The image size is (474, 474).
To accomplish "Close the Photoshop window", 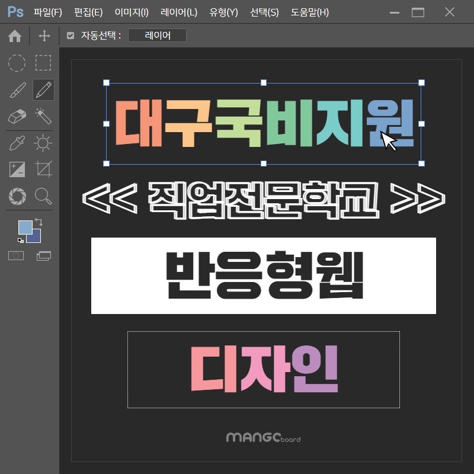I will (450, 12).
